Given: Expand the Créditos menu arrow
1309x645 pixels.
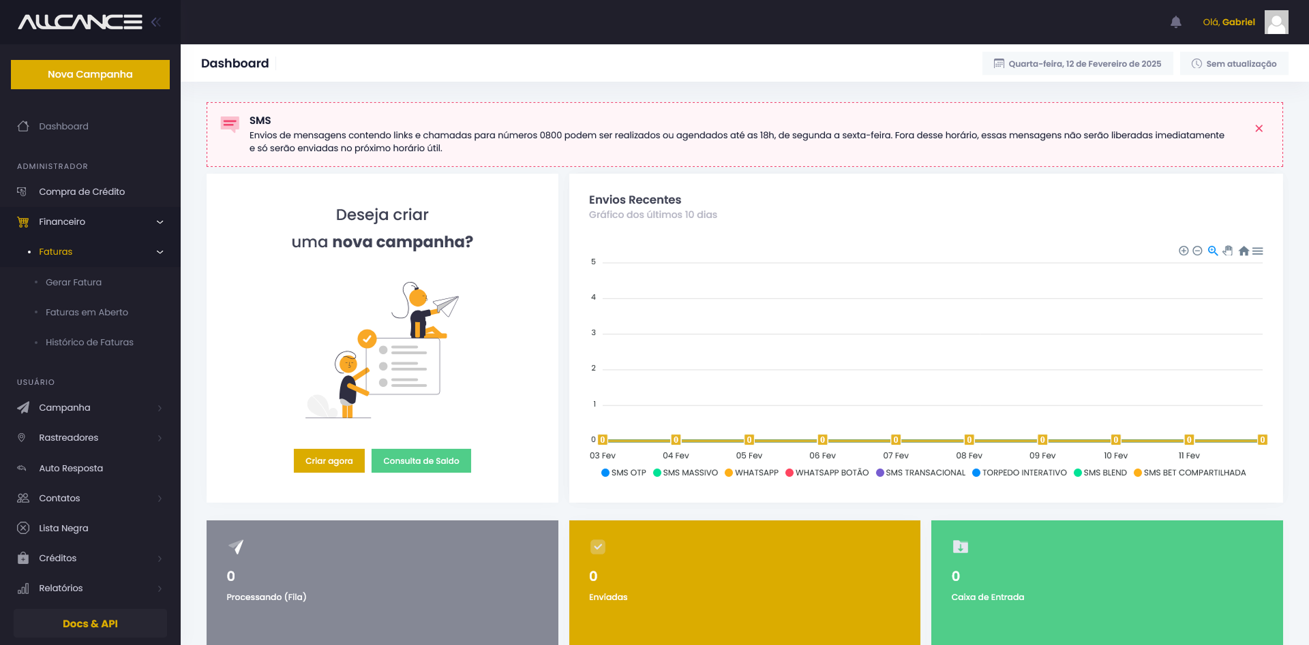Looking at the screenshot, I should [x=160, y=559].
